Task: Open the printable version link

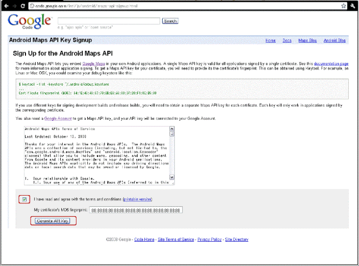Action: click(x=137, y=199)
